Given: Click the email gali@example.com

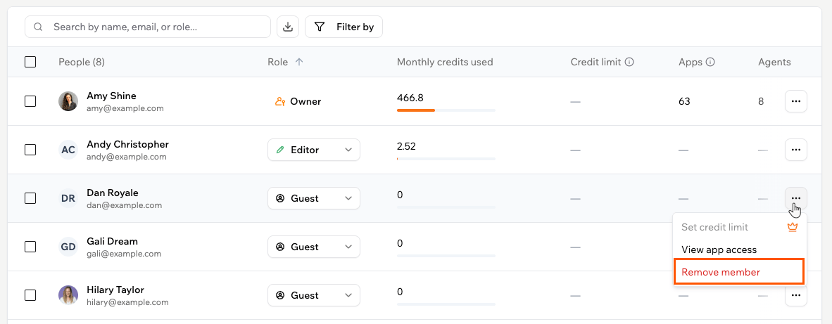Looking at the screenshot, I should pos(124,254).
